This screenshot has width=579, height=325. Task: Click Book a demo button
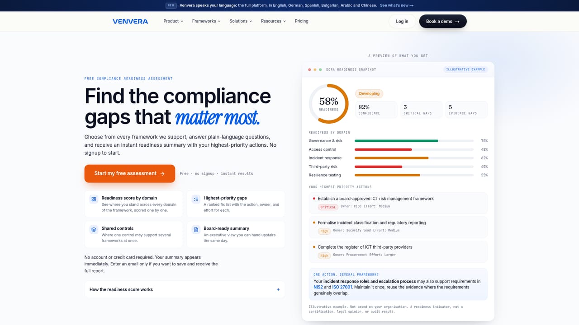pos(443,21)
